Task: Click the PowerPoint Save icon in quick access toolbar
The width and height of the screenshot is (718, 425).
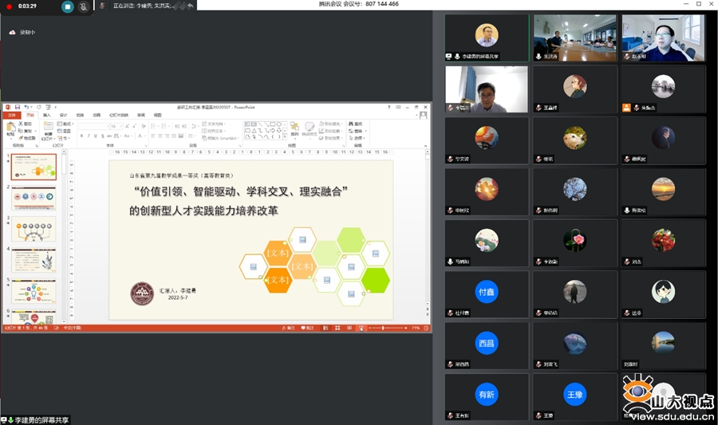Action: pyautogui.click(x=16, y=107)
